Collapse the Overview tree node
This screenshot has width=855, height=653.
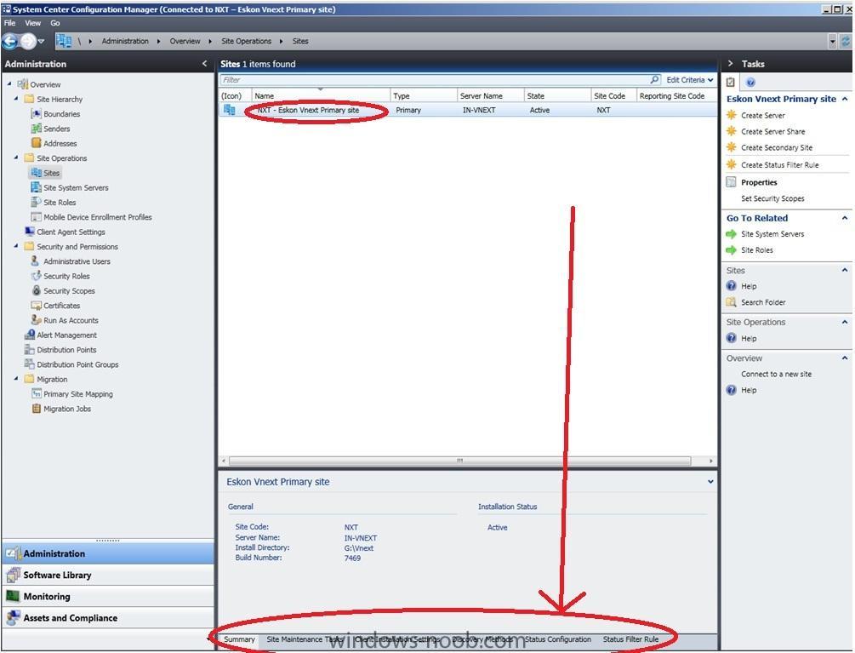[9, 84]
